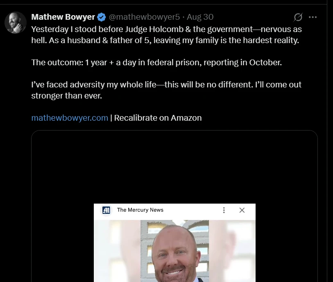Open vertical three-dot menu beside Mercury News
Screen dimensions: 333x282
[x=224, y=210]
